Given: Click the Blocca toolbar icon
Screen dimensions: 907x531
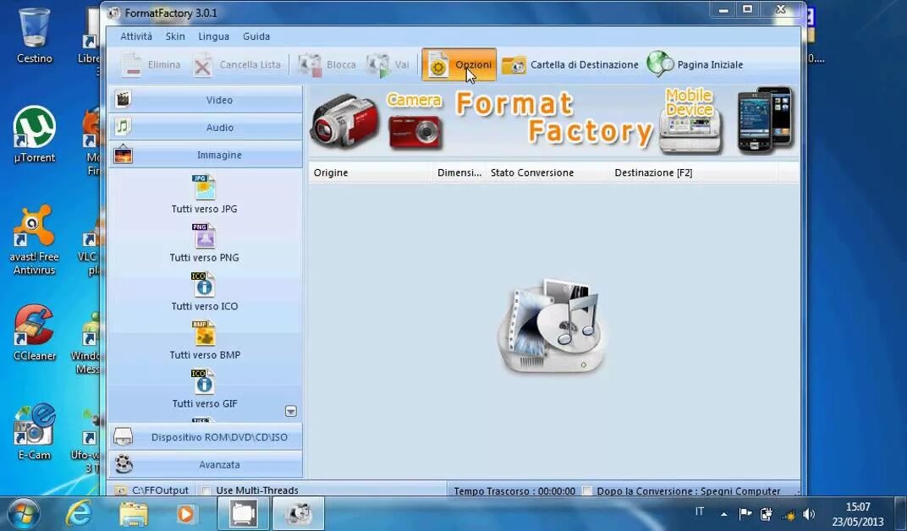Looking at the screenshot, I should [310, 65].
